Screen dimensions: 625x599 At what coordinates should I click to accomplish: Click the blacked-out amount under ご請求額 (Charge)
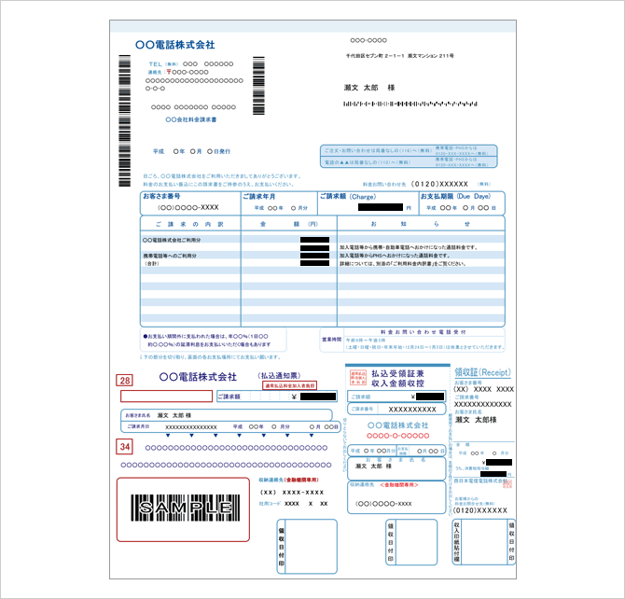point(381,207)
